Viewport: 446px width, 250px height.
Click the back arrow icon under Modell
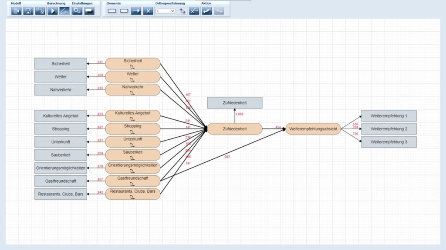pos(16,11)
